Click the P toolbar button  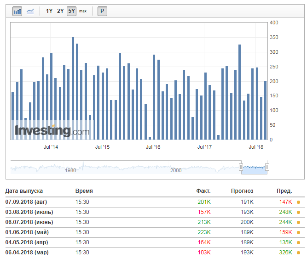click(102, 11)
